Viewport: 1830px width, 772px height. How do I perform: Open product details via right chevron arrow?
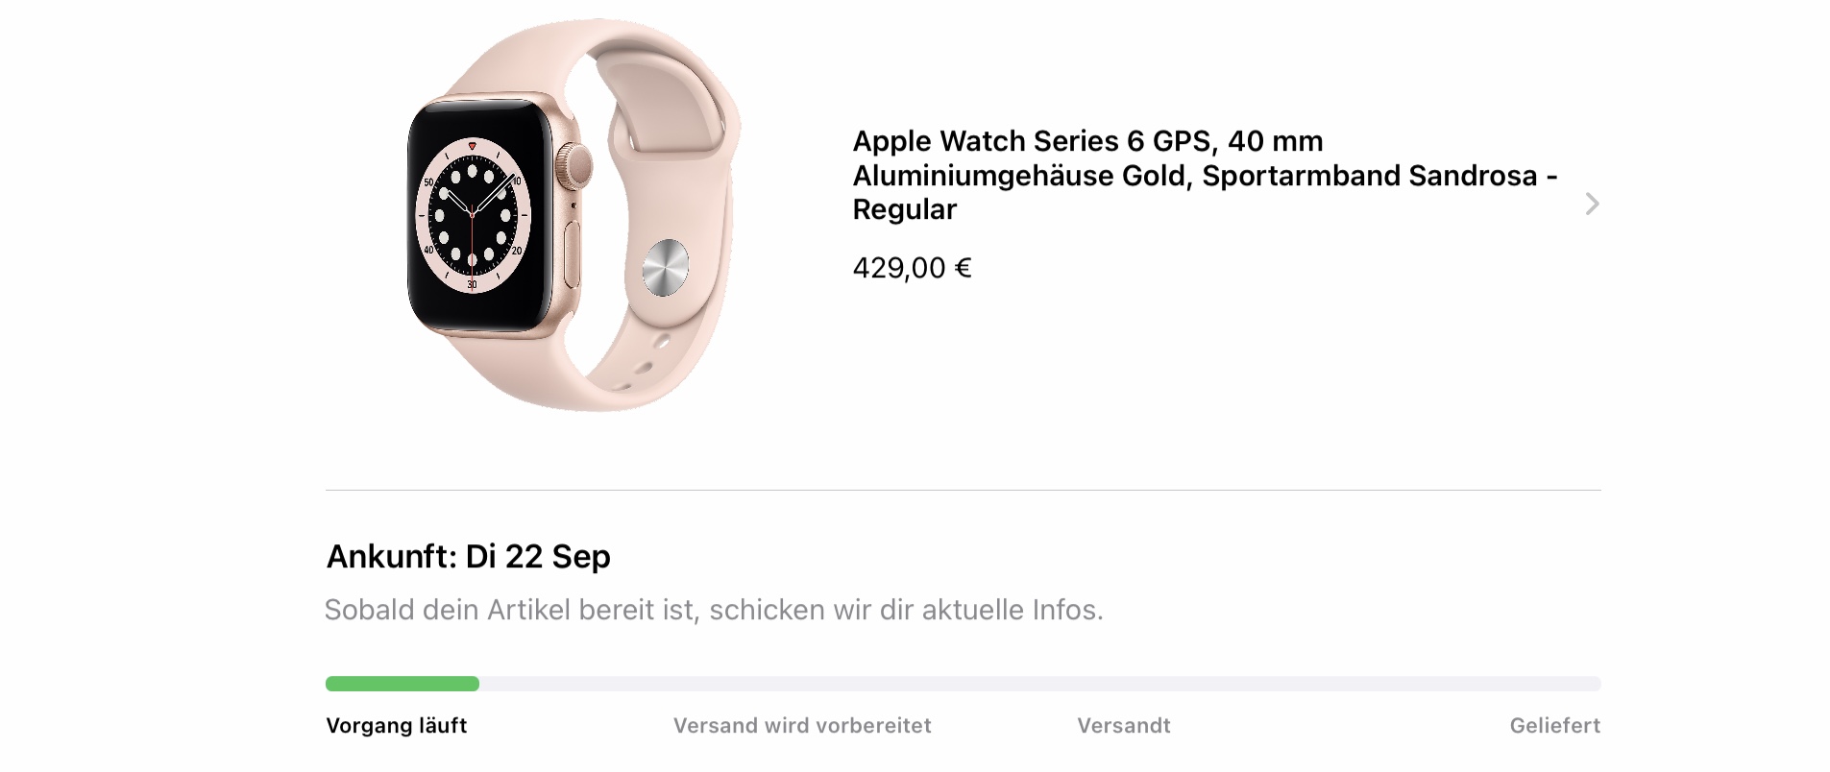tap(1592, 204)
